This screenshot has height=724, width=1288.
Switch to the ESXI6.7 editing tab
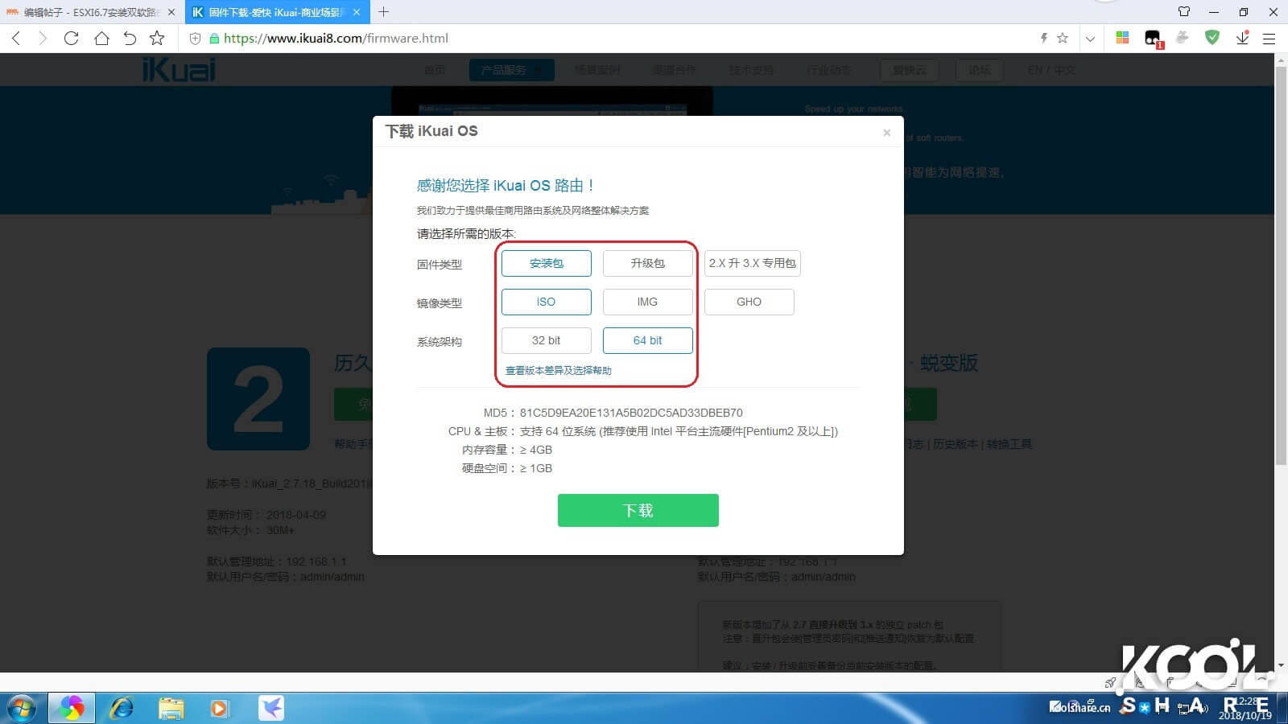pos(89,12)
